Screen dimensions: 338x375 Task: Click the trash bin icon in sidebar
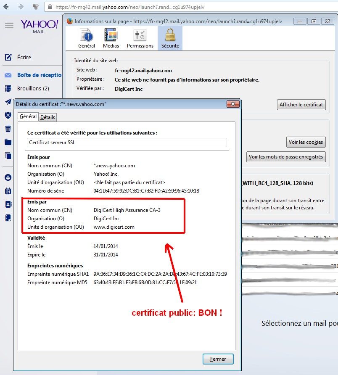click(x=8, y=129)
